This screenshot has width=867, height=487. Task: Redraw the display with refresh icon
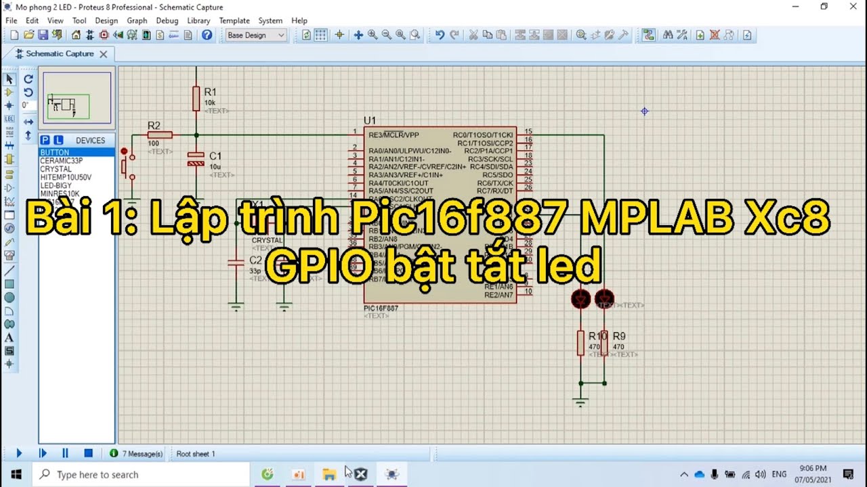pyautogui.click(x=306, y=35)
